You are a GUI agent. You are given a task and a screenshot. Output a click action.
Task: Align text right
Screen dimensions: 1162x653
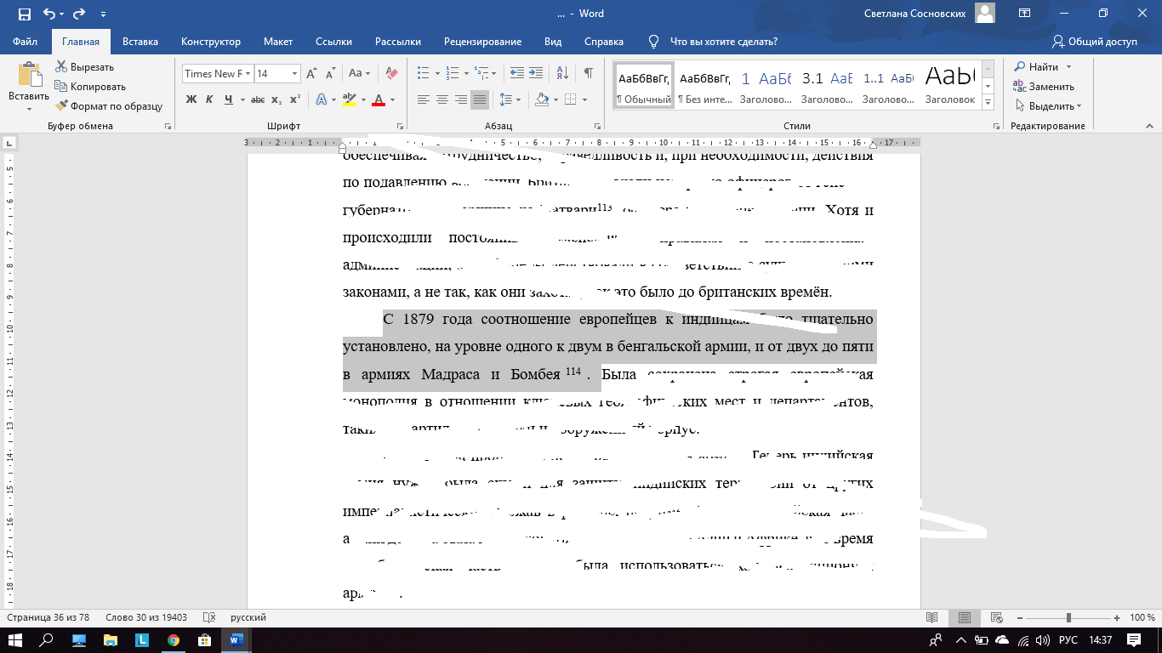[461, 99]
